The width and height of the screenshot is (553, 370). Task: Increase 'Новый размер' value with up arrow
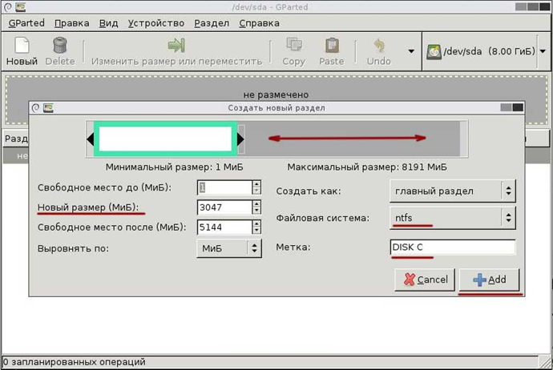(256, 204)
